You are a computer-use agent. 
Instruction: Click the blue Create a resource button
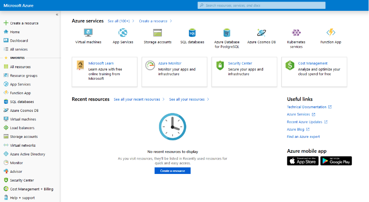click(x=173, y=171)
